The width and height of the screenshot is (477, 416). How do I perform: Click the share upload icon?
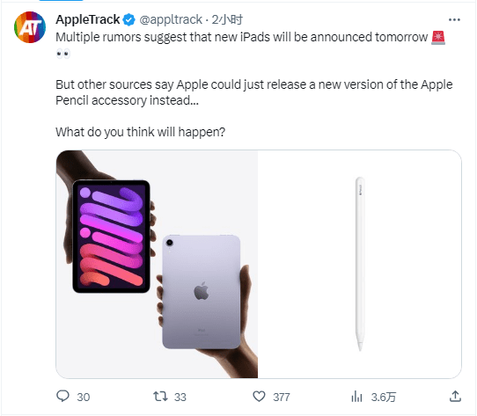(455, 397)
